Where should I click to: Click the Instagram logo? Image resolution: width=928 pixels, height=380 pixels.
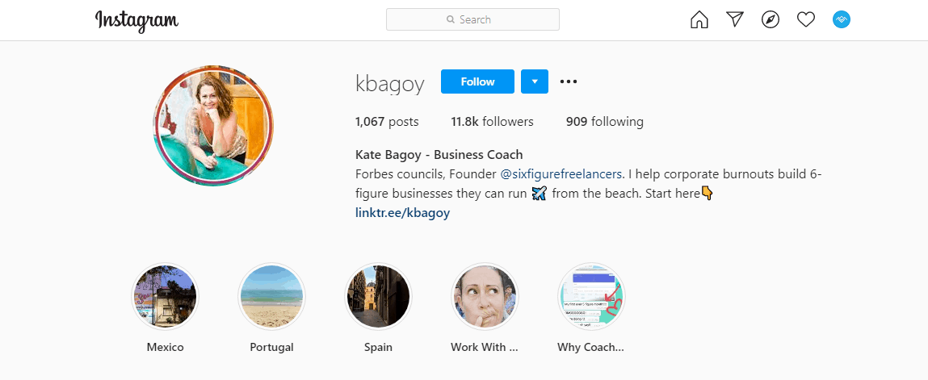136,21
